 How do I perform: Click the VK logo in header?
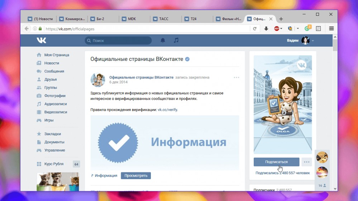click(x=41, y=40)
